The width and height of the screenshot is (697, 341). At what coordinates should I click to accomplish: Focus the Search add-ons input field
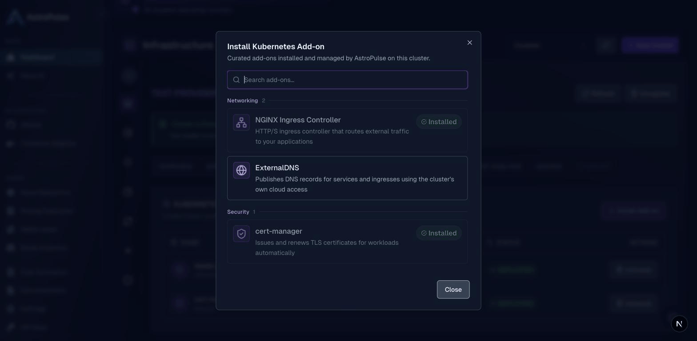(347, 80)
